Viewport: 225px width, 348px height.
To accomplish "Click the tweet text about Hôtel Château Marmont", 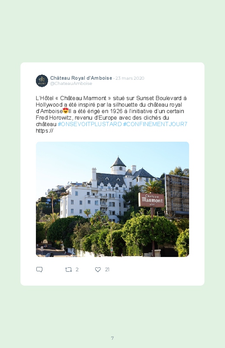I will [111, 114].
